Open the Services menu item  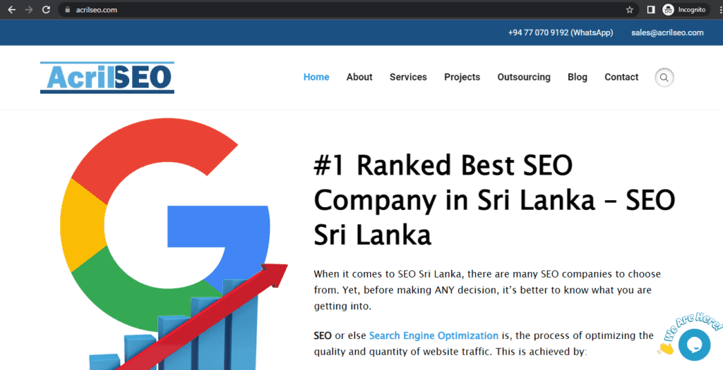point(408,77)
